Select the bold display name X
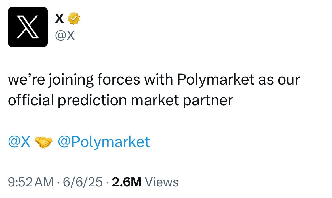This screenshot has height=198, width=332. [x=60, y=19]
